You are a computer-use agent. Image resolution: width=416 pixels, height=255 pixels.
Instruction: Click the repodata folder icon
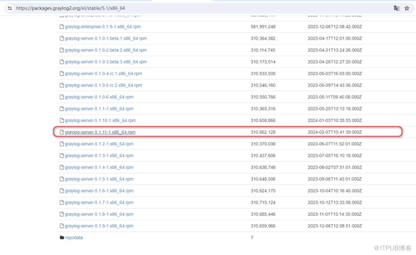(x=62, y=238)
